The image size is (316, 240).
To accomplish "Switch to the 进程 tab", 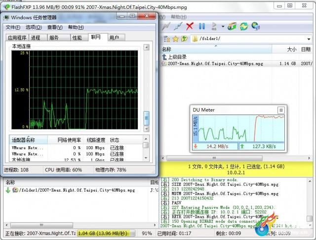I will (38, 38).
